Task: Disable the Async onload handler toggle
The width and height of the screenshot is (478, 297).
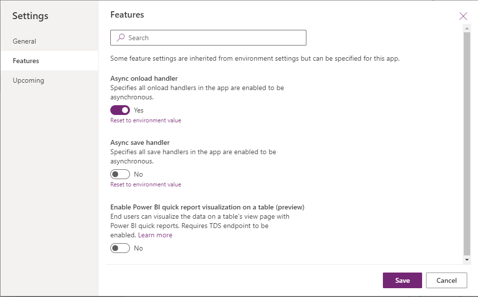Action: pyautogui.click(x=120, y=110)
